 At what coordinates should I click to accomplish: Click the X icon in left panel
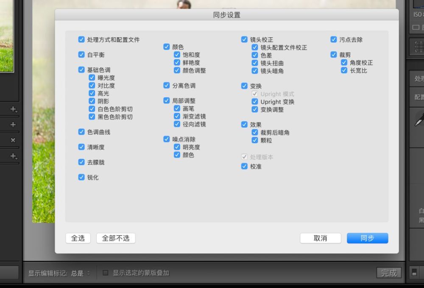pyautogui.click(x=13, y=140)
